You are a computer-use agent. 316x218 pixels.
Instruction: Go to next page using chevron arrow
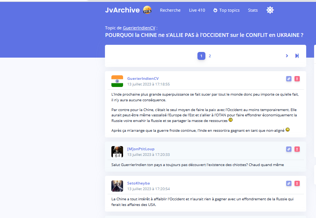pyautogui.click(x=287, y=56)
